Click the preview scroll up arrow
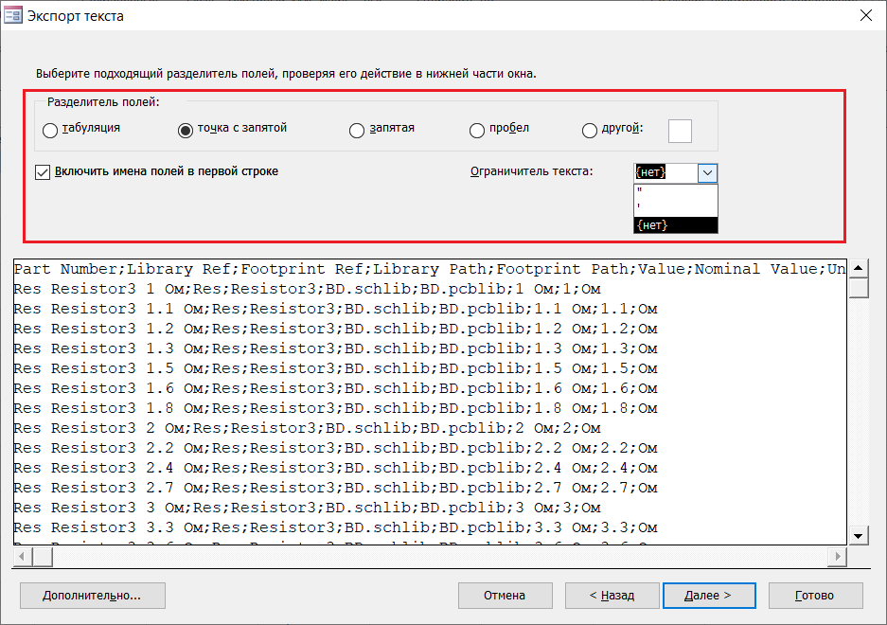 pyautogui.click(x=859, y=268)
